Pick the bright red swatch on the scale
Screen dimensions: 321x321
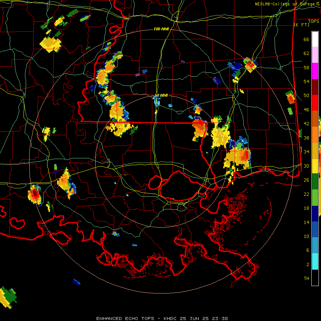coord(315,103)
